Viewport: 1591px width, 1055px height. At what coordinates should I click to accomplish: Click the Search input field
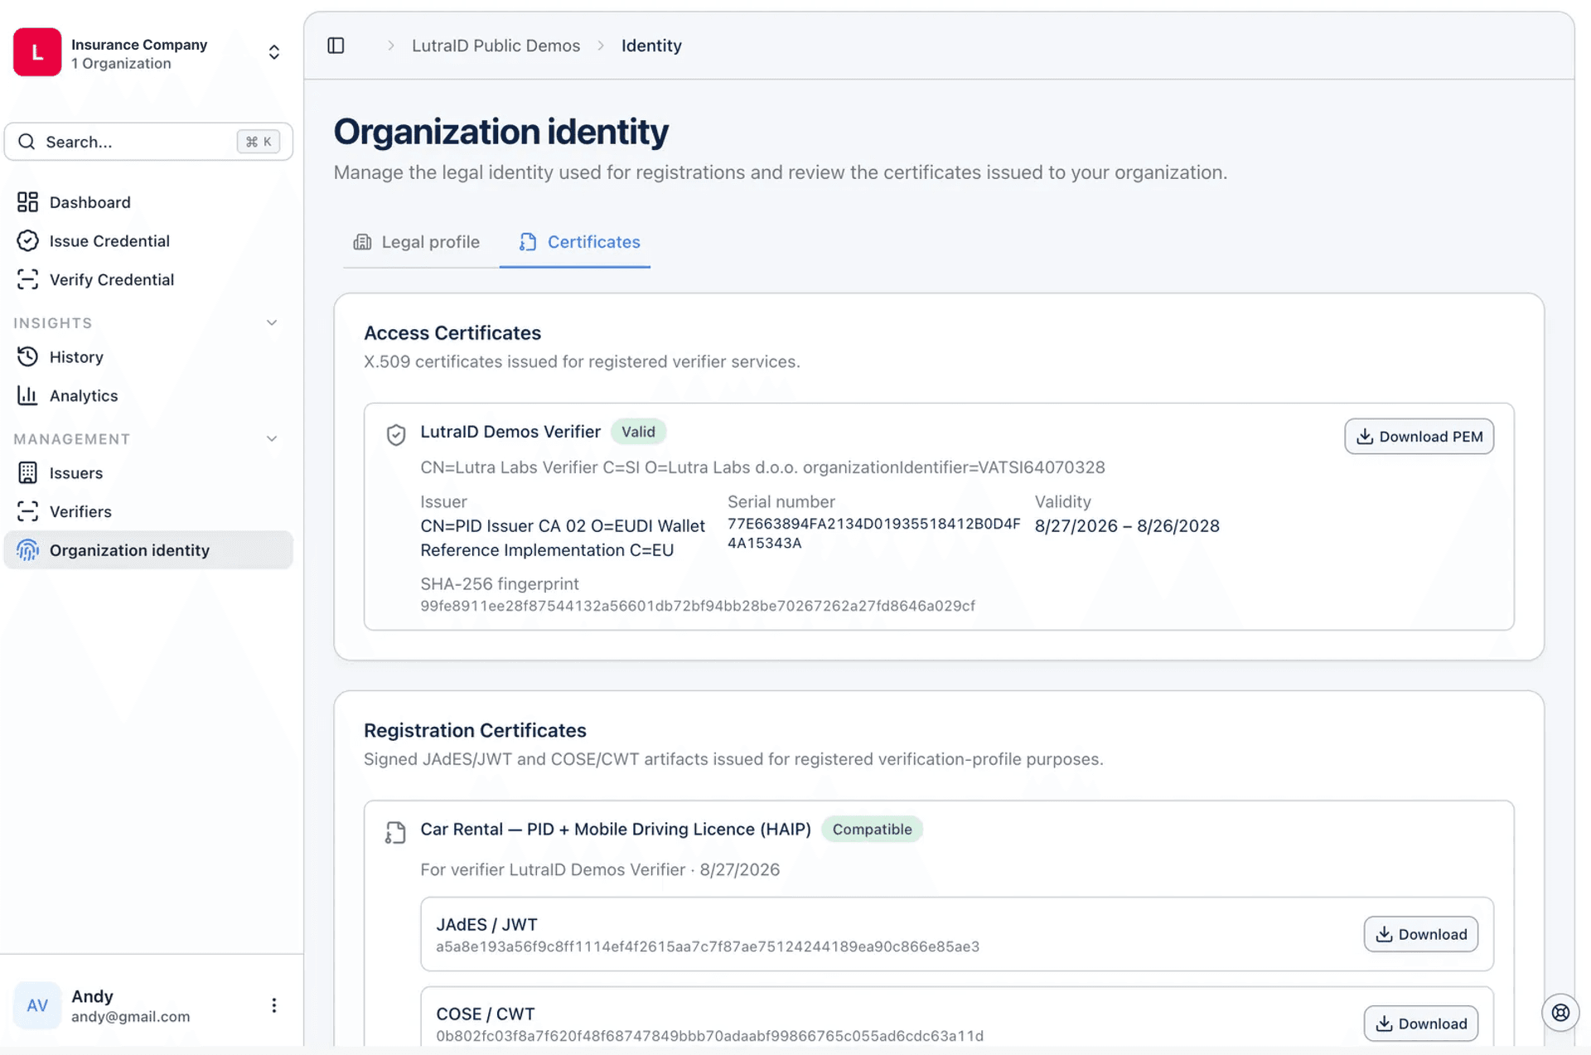[x=148, y=142]
